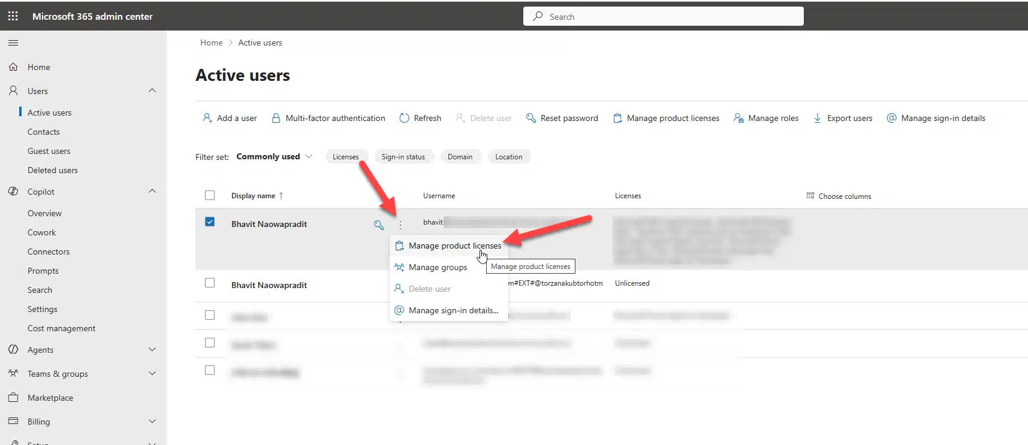Open more actions dots on selected Bhavit row
The width and height of the screenshot is (1028, 445).
(400, 225)
